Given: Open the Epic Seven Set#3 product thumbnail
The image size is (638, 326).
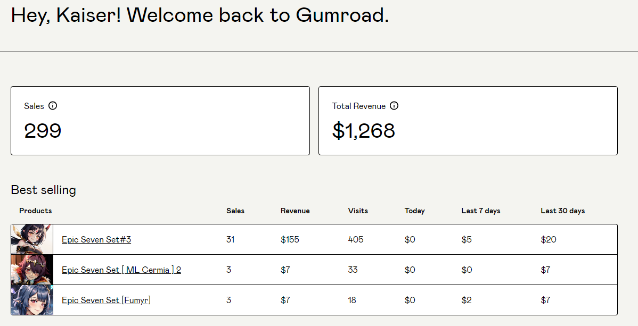Looking at the screenshot, I should (x=32, y=239).
